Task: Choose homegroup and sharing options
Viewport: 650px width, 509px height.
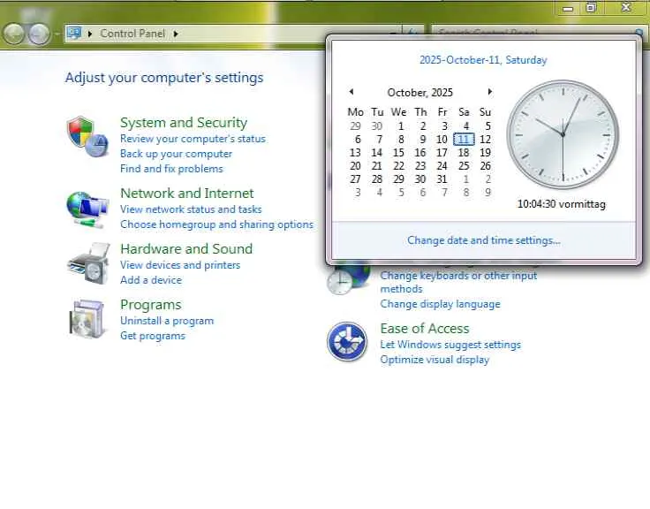Action: coord(216,224)
